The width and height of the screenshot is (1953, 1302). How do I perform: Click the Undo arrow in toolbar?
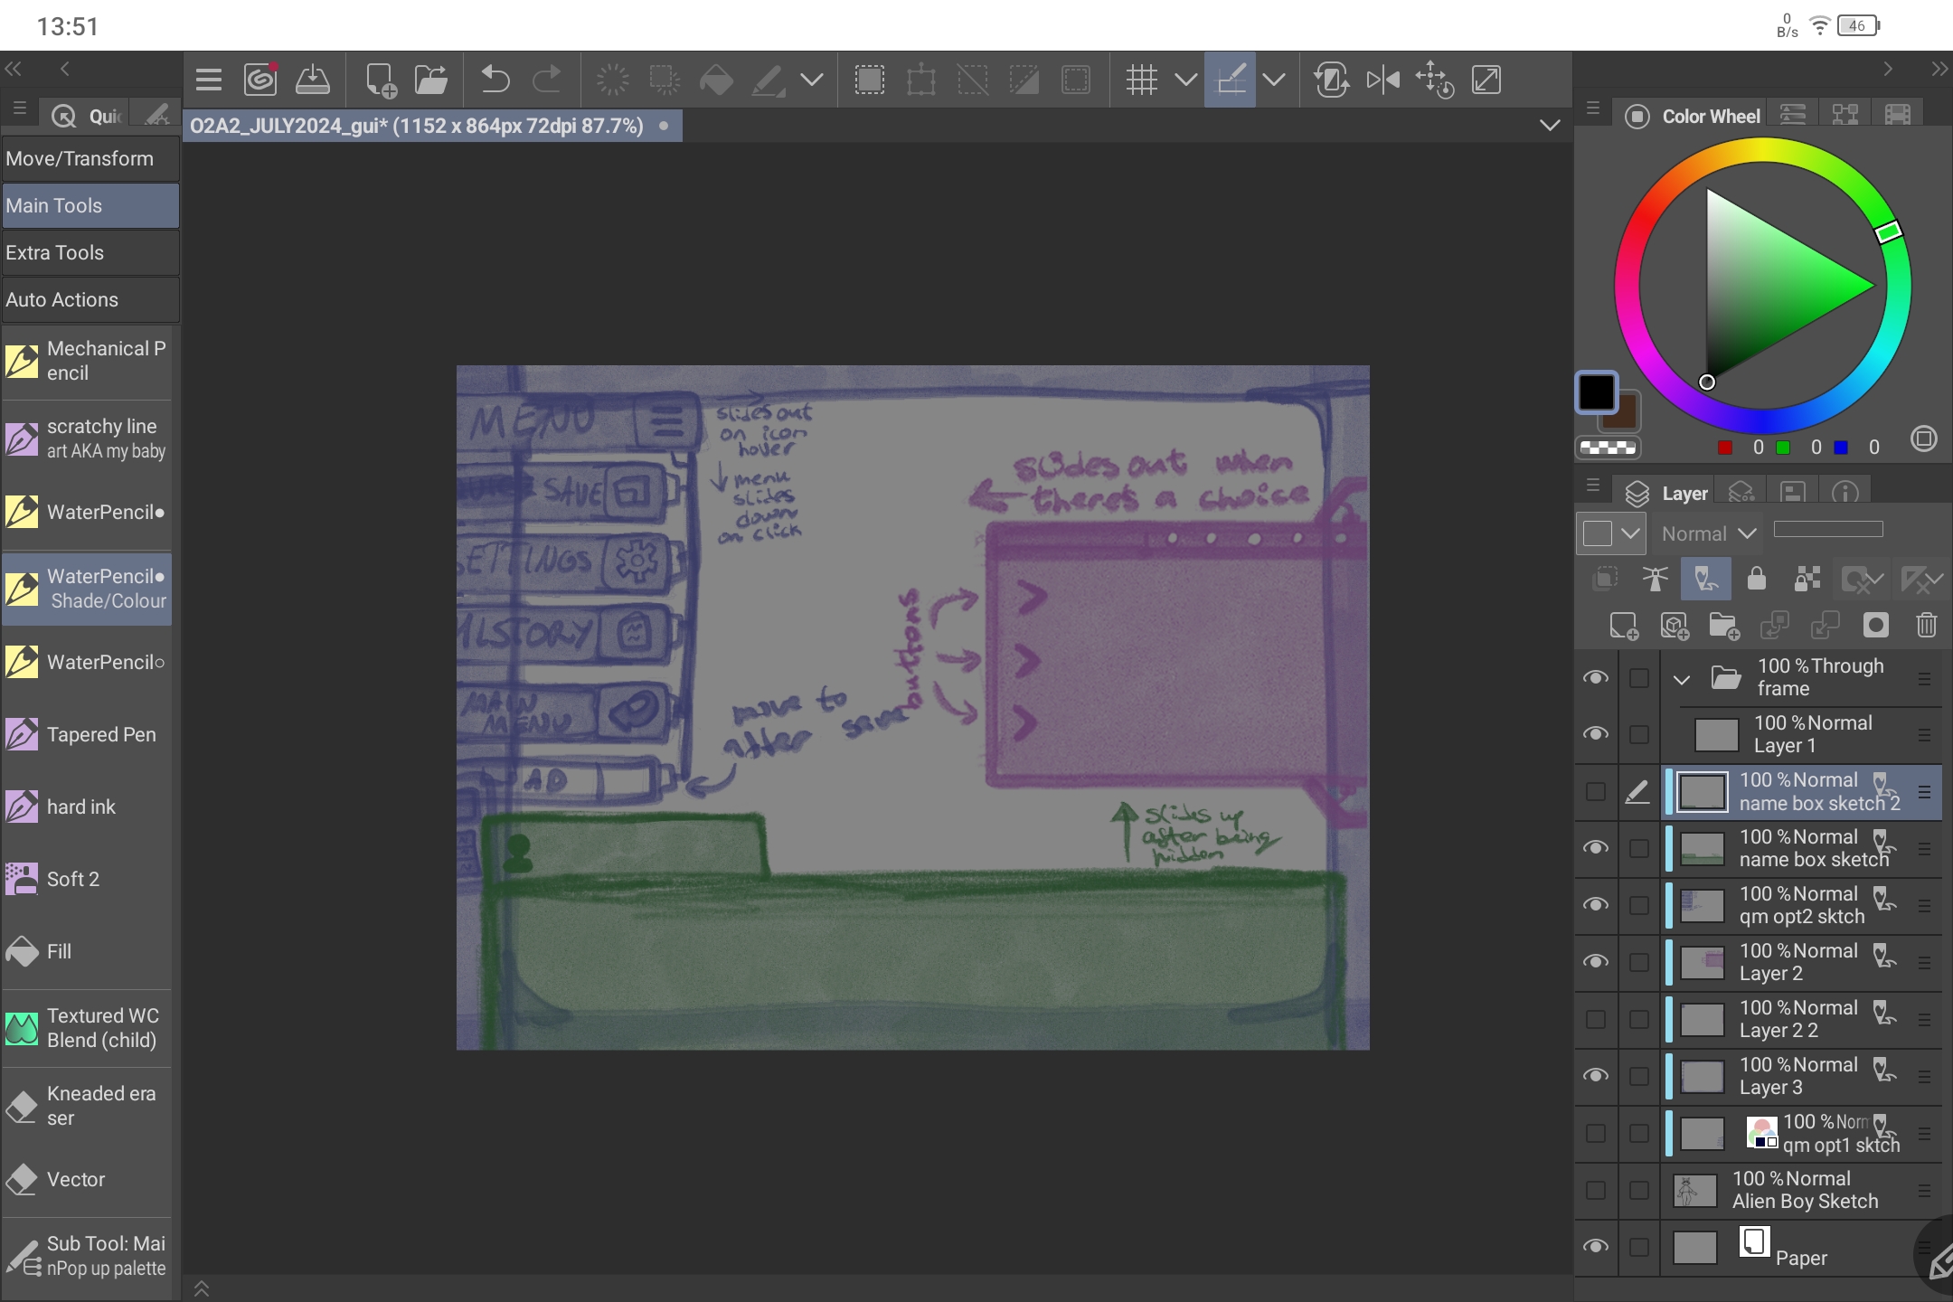495,80
